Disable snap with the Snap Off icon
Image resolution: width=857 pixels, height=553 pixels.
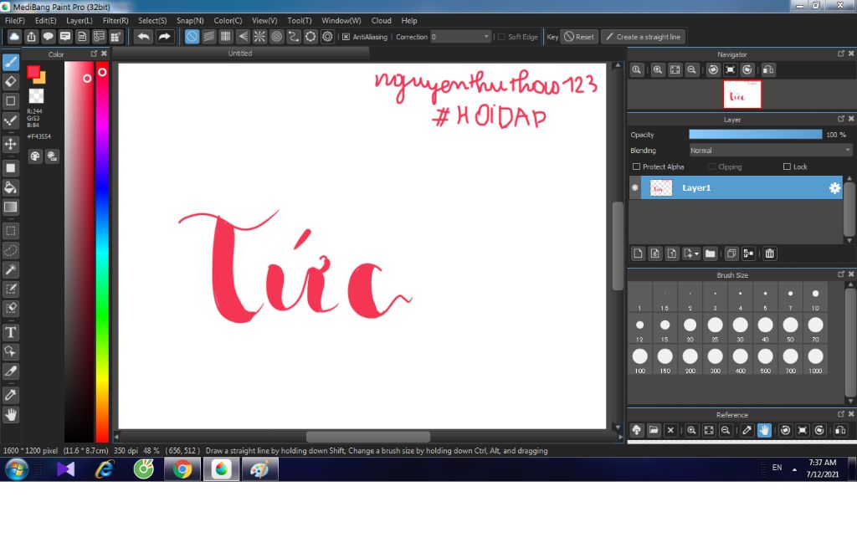192,37
